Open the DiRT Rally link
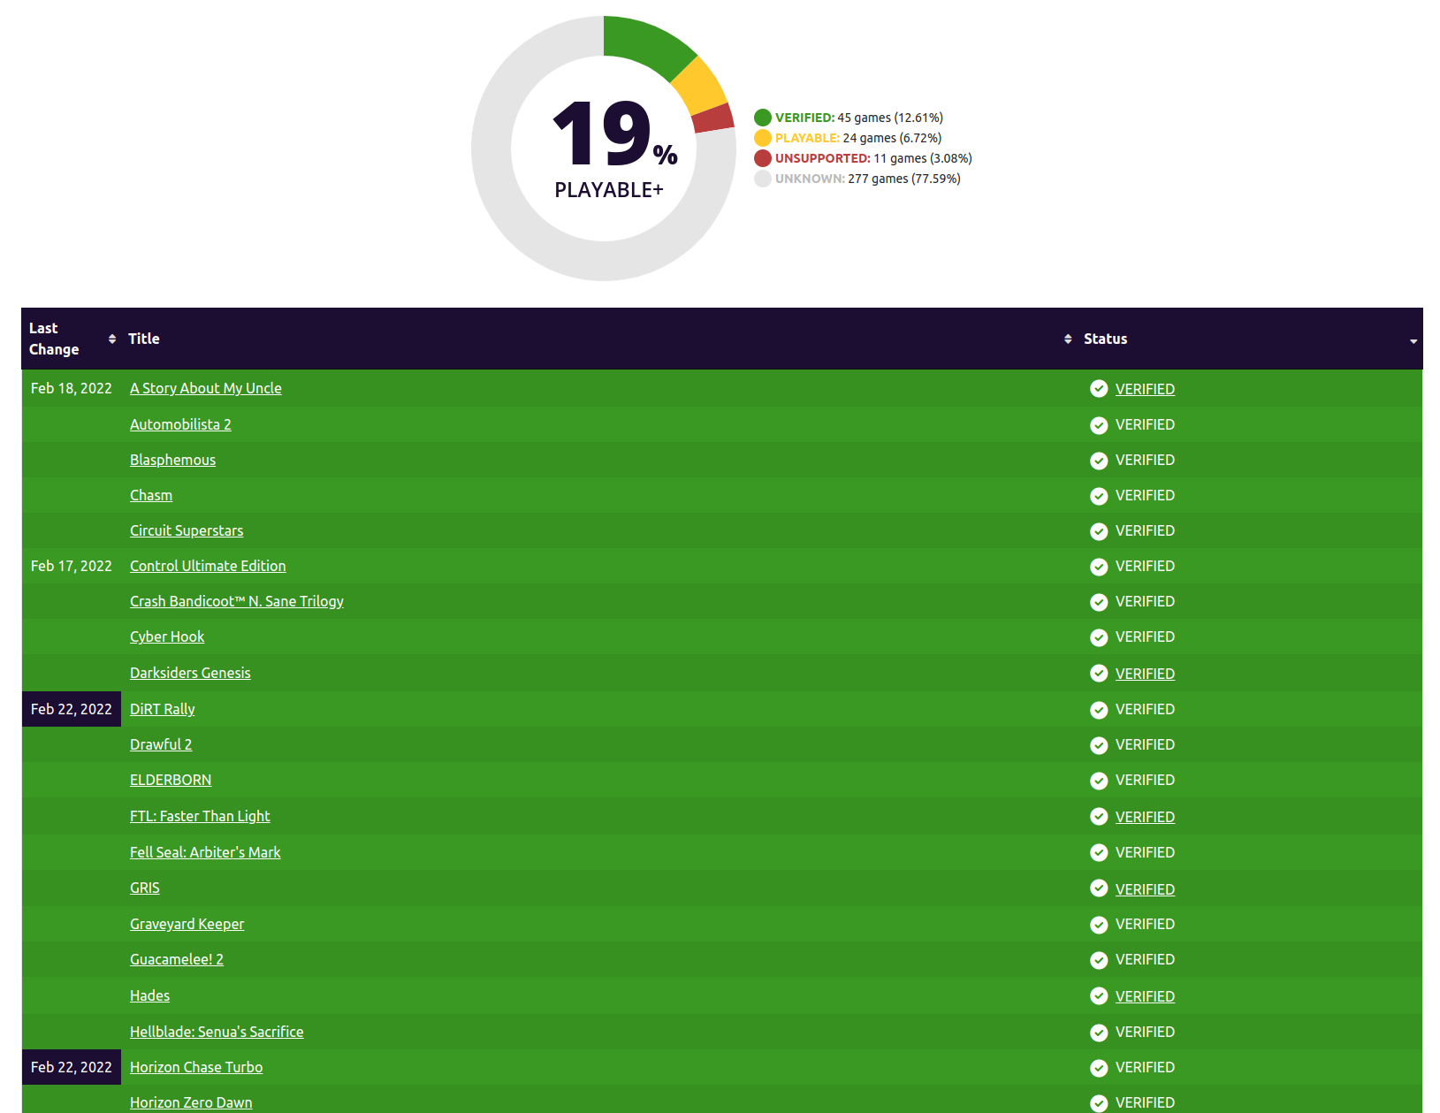Screen dimensions: 1440x1113 pos(163,709)
